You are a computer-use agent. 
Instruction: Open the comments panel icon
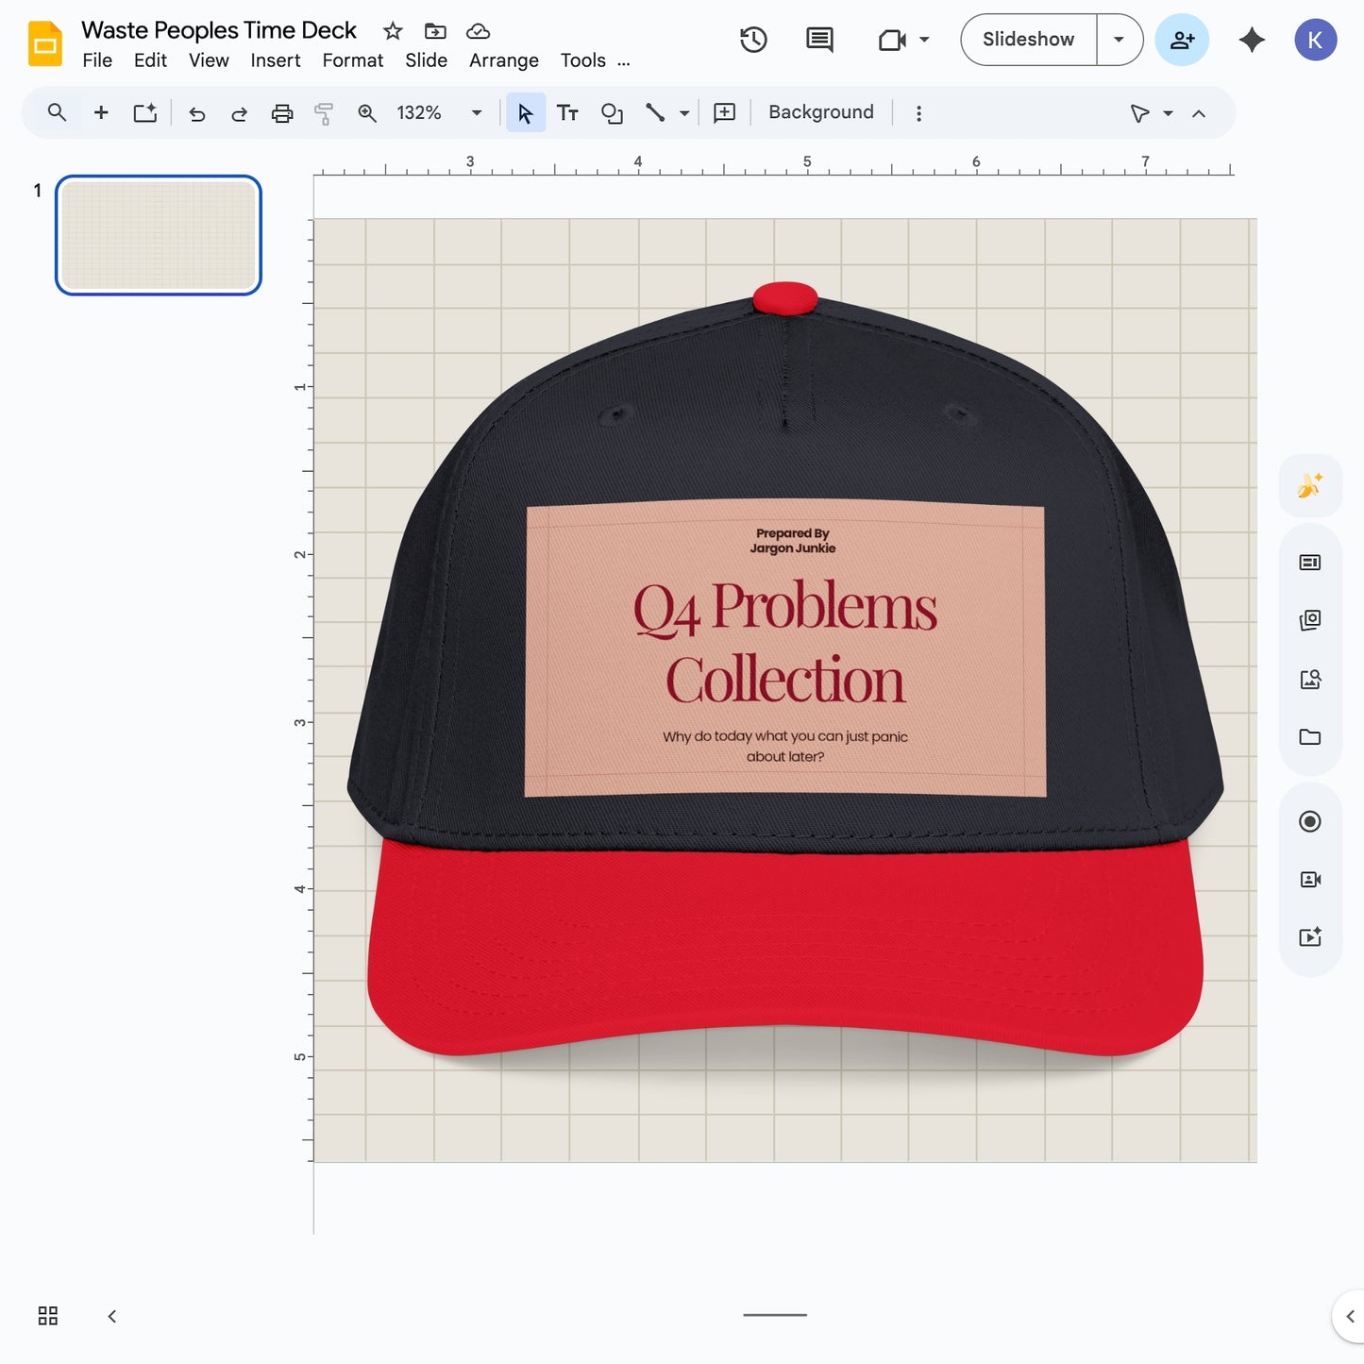pyautogui.click(x=819, y=40)
